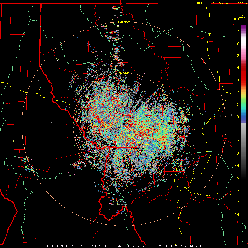Screen dimensions: 248x248
Task: Click the DZD legend title
Action: tap(242, 17)
